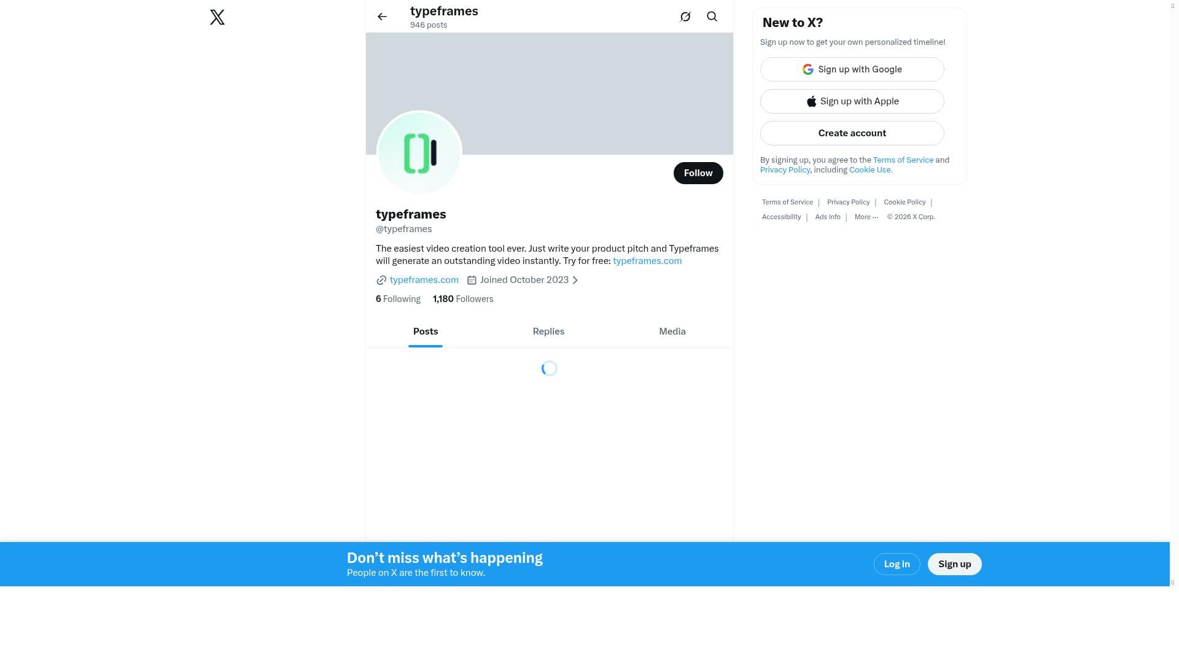View the 1,180 Followers list
1179x663 pixels.
[463, 299]
